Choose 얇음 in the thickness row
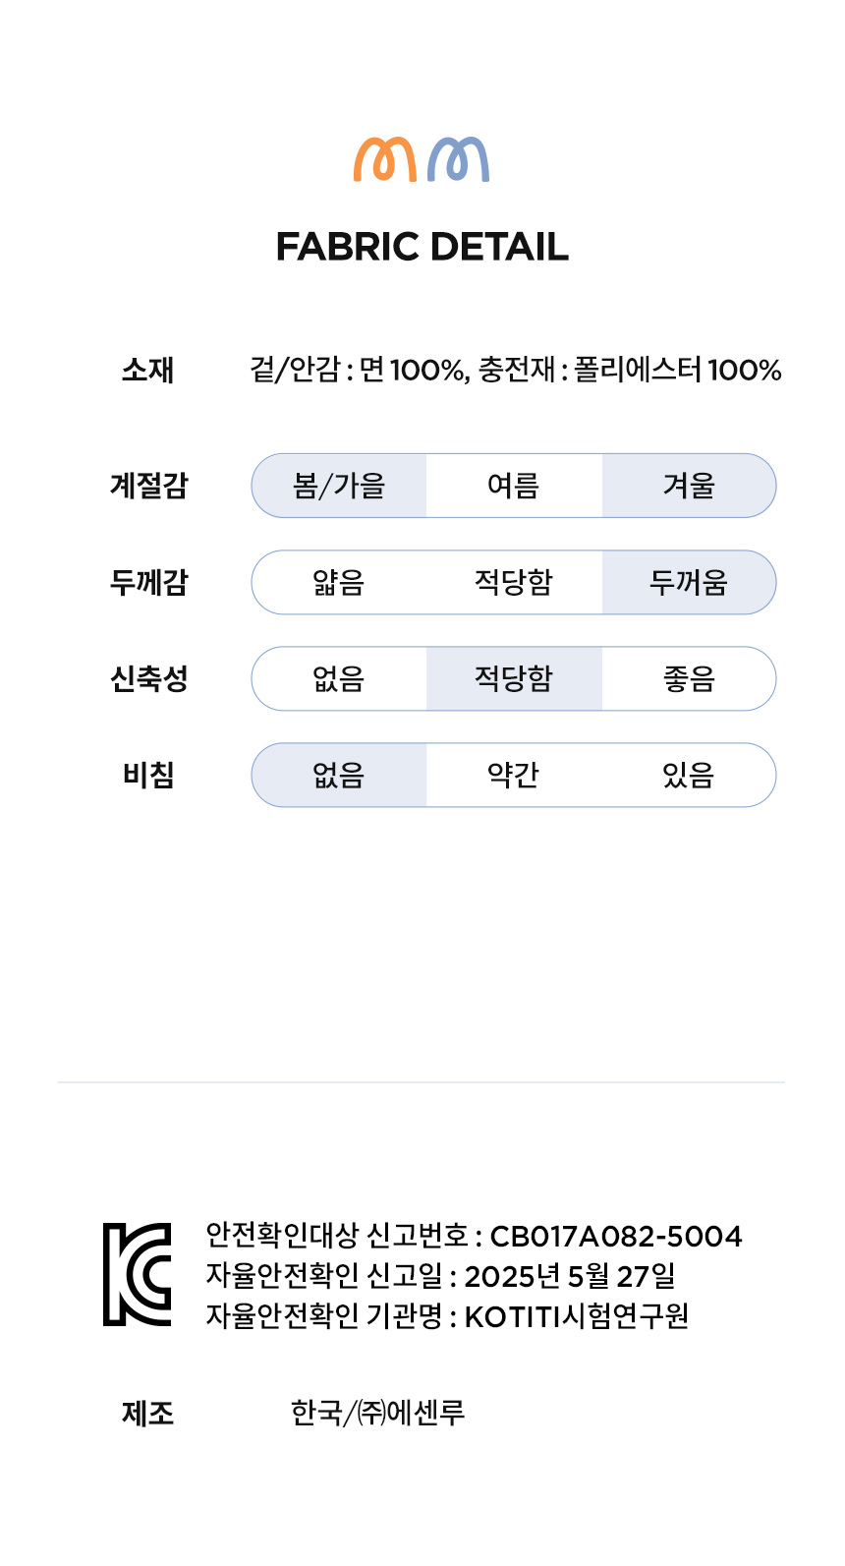Screen dimensions: 845x1566 coord(339,582)
